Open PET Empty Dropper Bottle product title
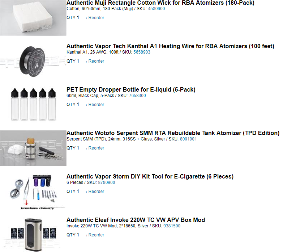This screenshot has height=252, width=283. pos(131,90)
